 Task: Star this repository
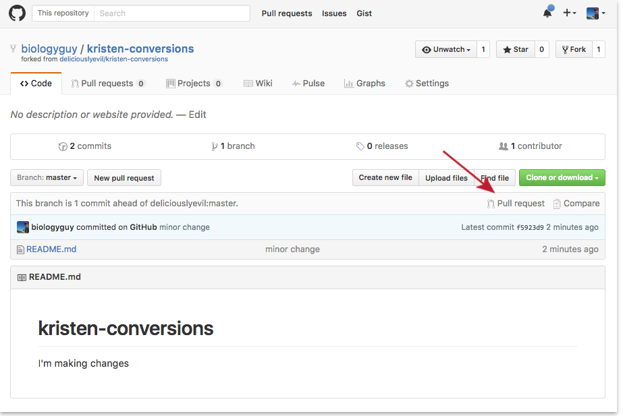(515, 49)
